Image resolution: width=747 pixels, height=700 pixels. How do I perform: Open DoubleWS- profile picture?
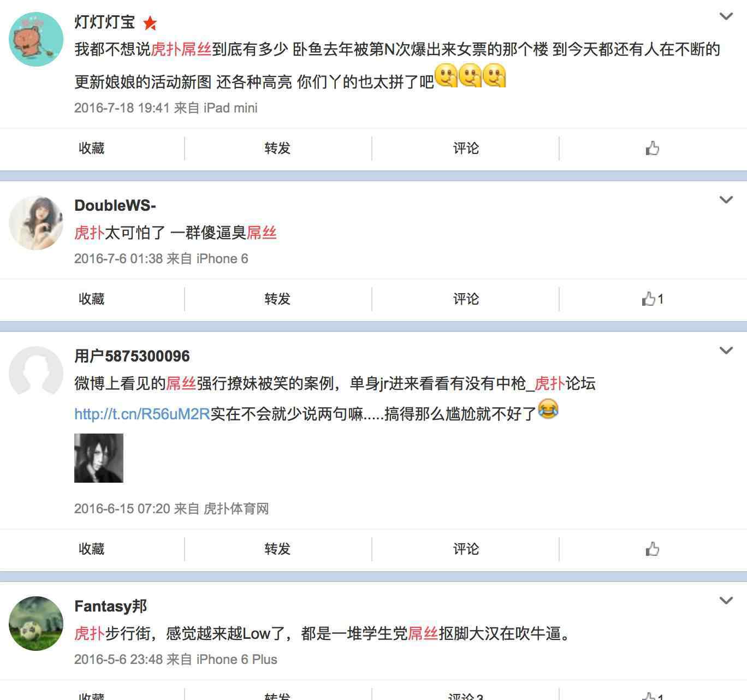click(36, 223)
